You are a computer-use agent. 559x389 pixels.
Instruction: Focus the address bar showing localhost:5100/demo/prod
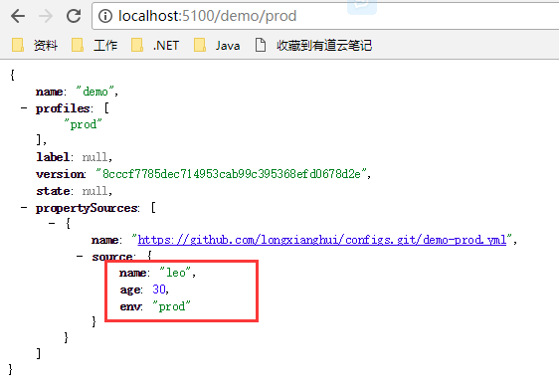coord(325,16)
